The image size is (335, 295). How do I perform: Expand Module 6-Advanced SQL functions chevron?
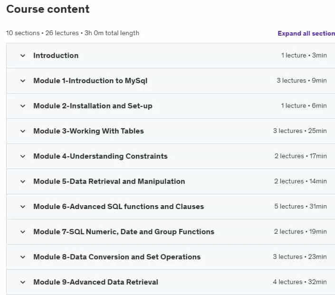click(x=23, y=207)
